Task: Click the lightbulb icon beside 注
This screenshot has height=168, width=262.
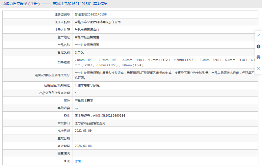Action: (x=65, y=161)
